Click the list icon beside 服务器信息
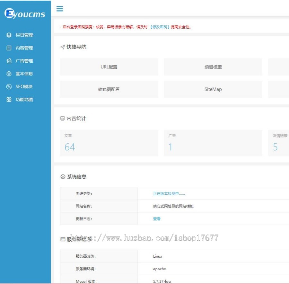 pyautogui.click(x=63, y=239)
